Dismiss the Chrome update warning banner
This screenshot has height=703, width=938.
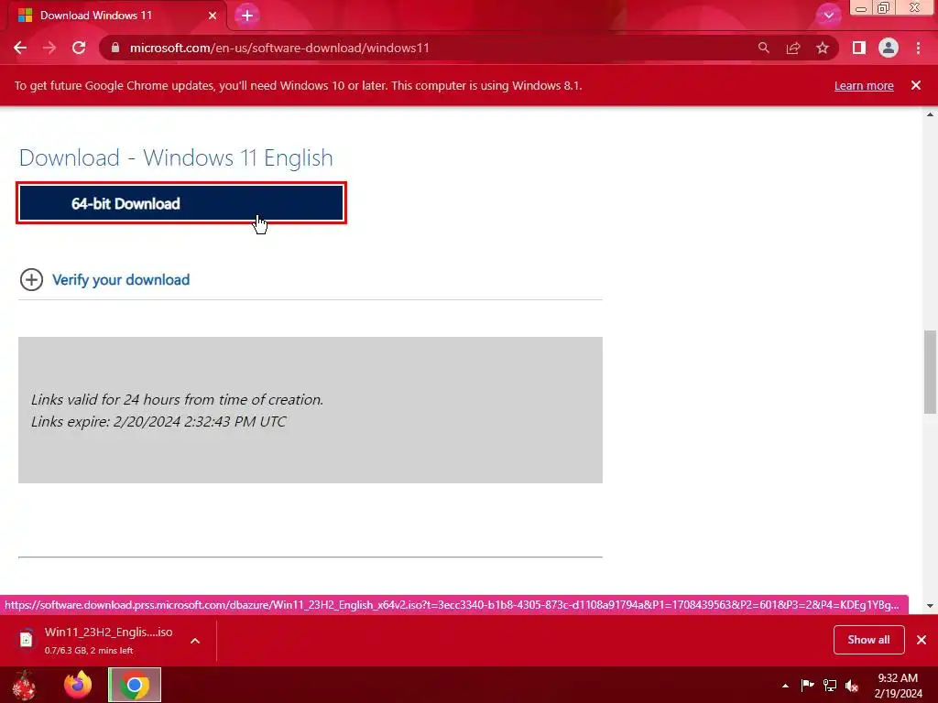916,85
